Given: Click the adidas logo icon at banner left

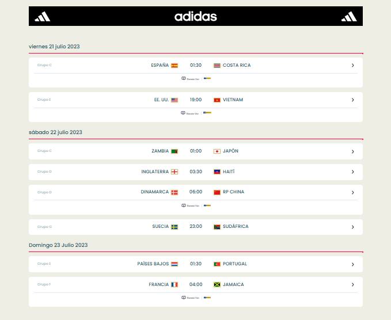Looking at the screenshot, I should [43, 17].
